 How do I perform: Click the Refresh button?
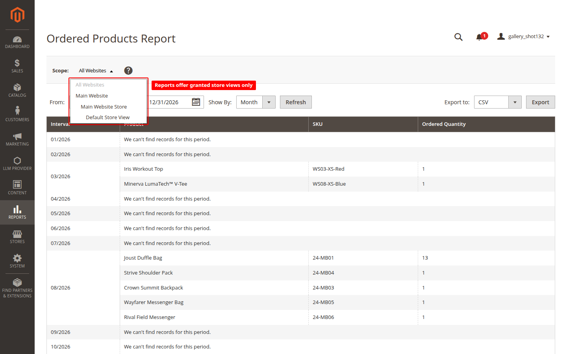296,102
